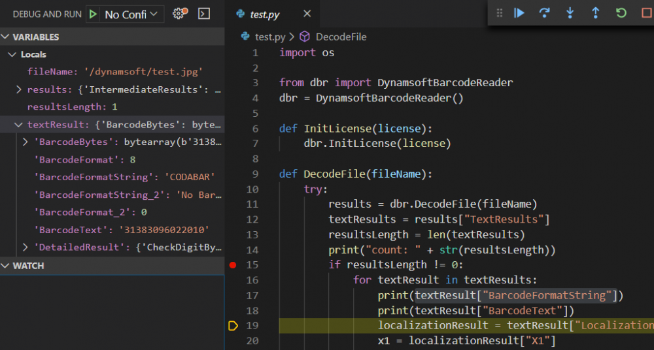Click the Step Out arrow icon
654x350 pixels.
pyautogui.click(x=595, y=13)
